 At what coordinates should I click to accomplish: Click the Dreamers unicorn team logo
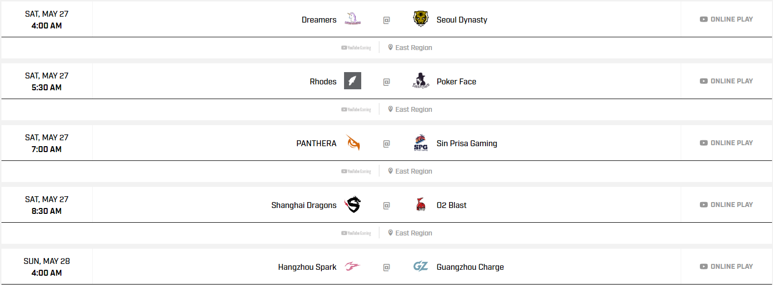point(352,19)
